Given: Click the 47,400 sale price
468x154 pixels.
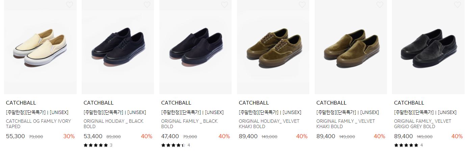Looking at the screenshot, I should 170,137.
